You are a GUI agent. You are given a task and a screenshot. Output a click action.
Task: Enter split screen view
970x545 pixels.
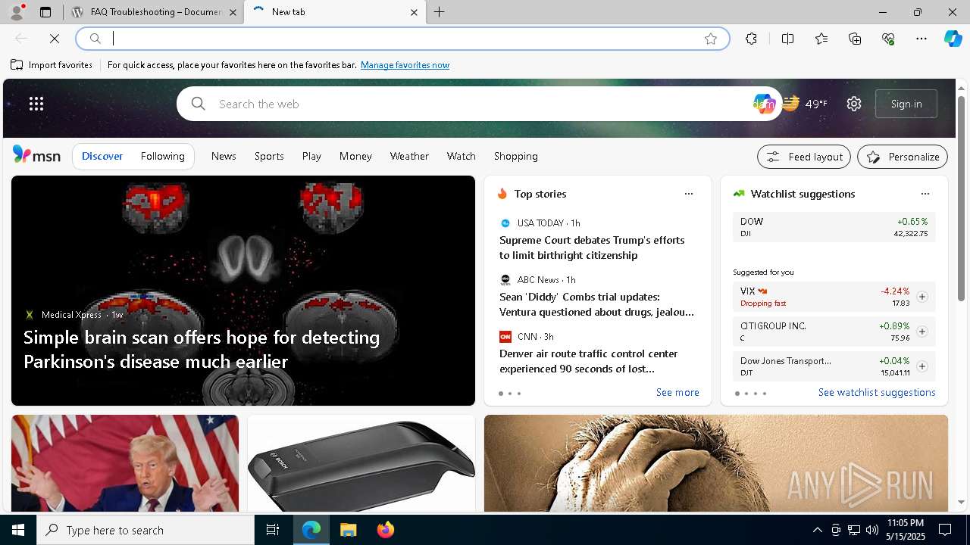point(787,39)
